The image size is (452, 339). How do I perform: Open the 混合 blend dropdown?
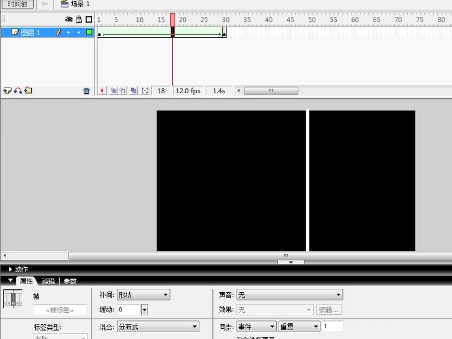coord(158,327)
